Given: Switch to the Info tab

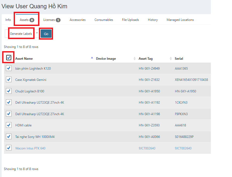Looking at the screenshot, I should point(8,20).
